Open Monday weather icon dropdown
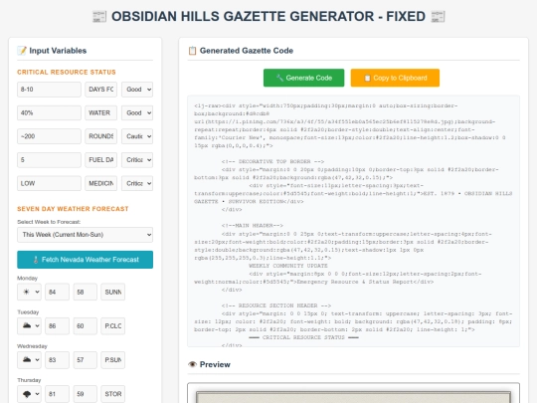 point(29,292)
